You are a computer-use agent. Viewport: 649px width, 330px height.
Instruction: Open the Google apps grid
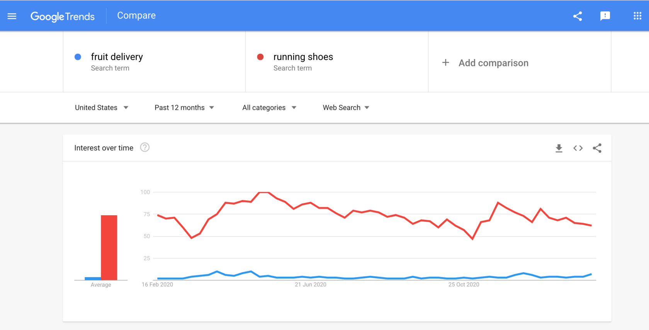[x=637, y=16]
